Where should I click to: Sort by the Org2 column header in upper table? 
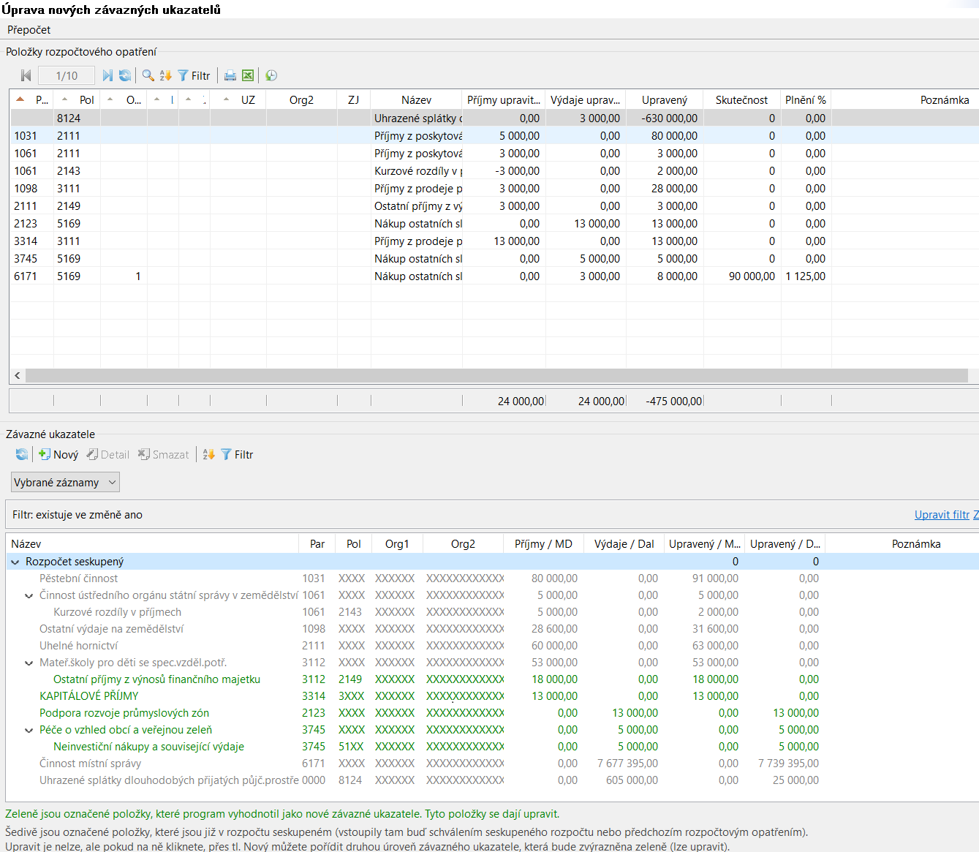301,99
